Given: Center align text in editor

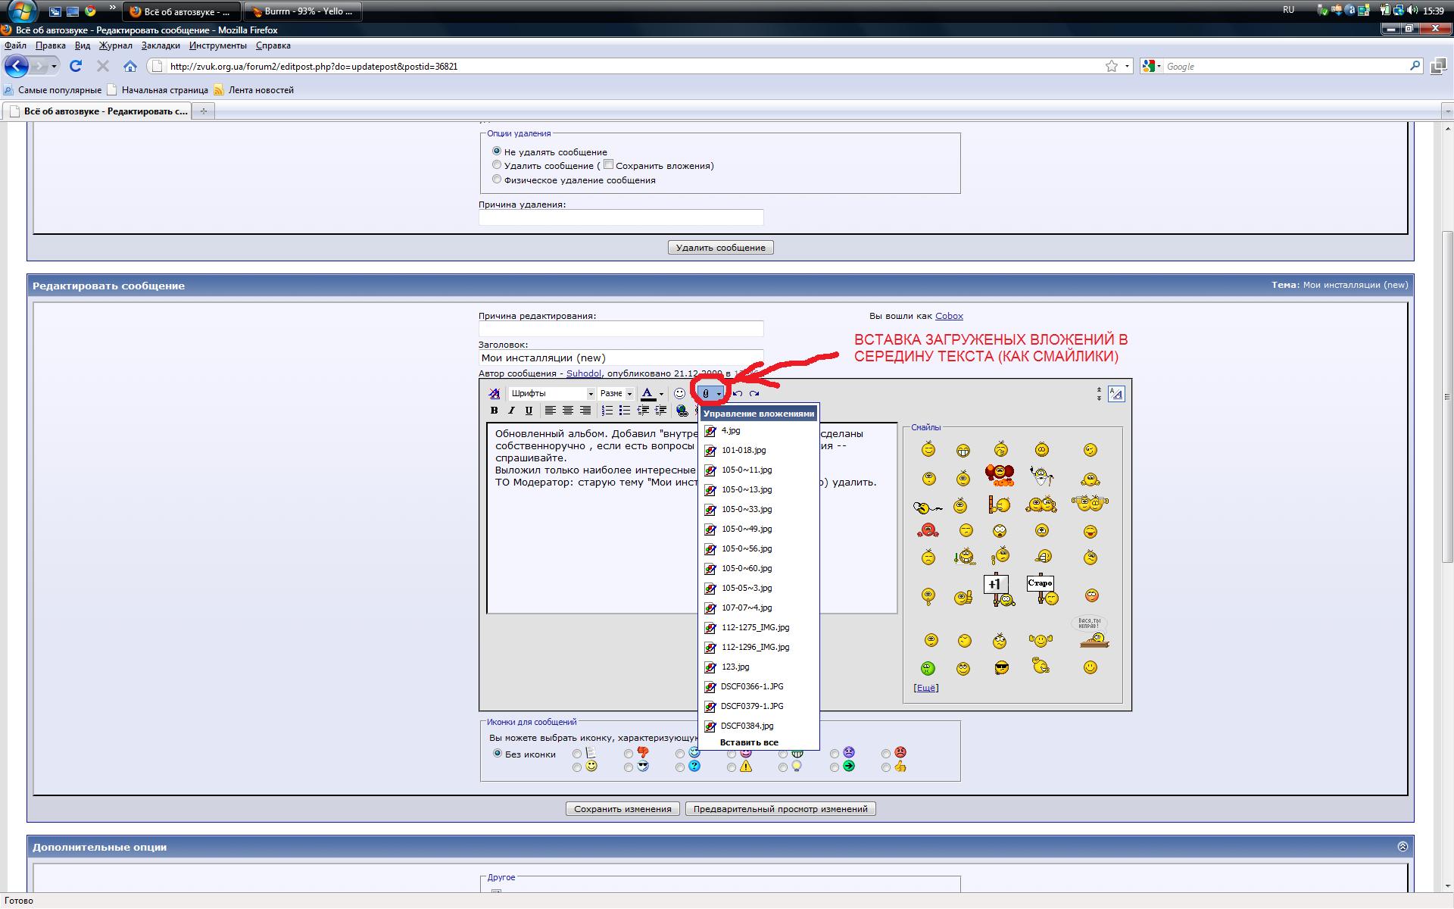Looking at the screenshot, I should (x=567, y=411).
